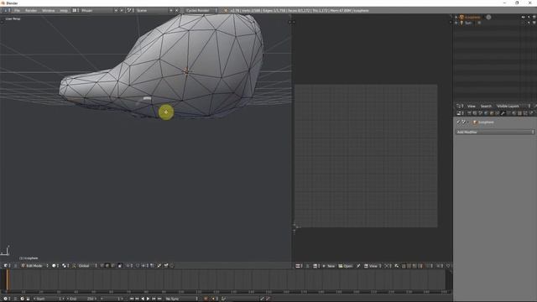This screenshot has height=302, width=537.
Task: Click the proportional editing icon
Action: point(128,266)
